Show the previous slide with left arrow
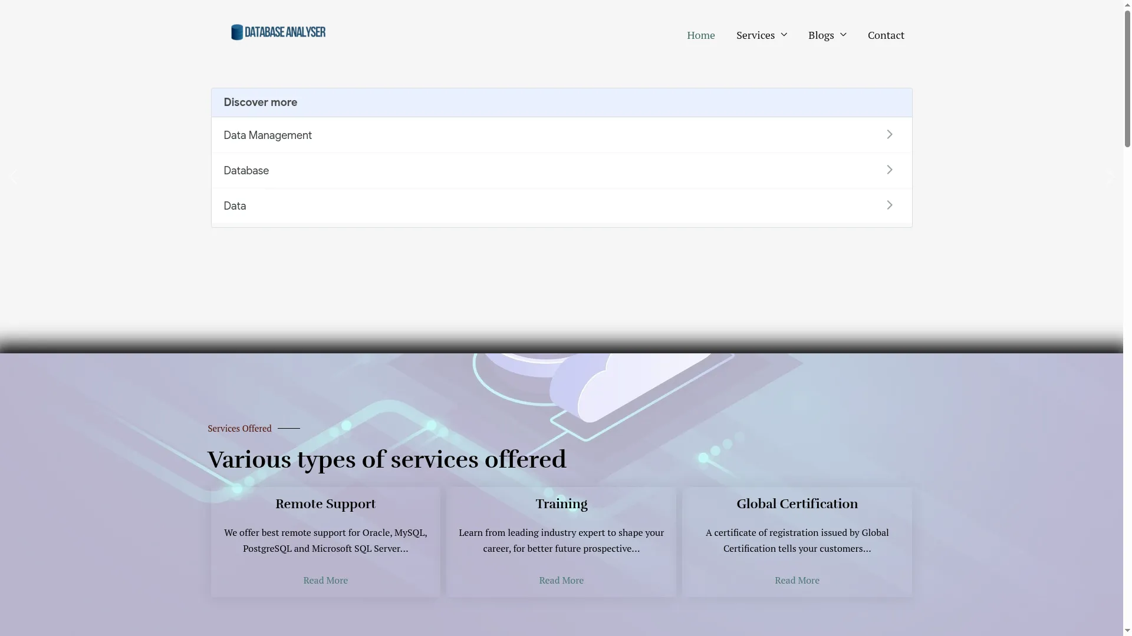 click(14, 177)
